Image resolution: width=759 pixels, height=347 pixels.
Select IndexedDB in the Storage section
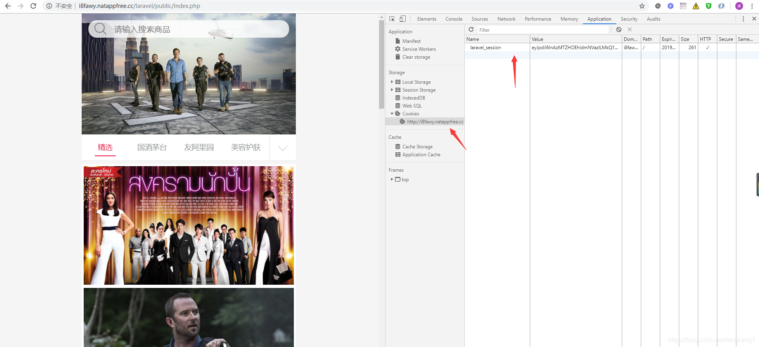click(414, 98)
